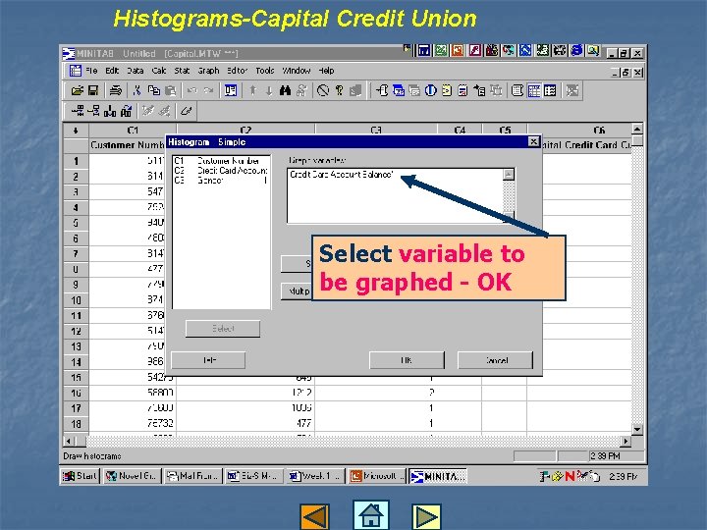Click the Session Window toolbar icon
The height and width of the screenshot is (530, 707).
pyautogui.click(x=517, y=90)
